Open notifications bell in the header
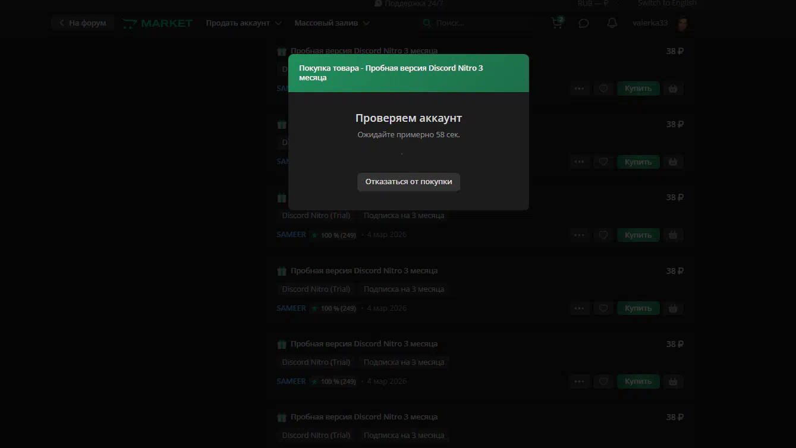This screenshot has height=448, width=796. (x=612, y=23)
